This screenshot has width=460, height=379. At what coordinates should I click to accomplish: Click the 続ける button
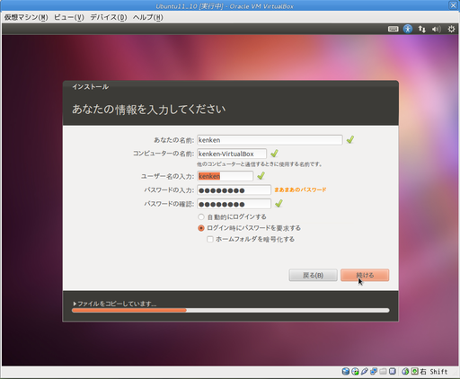pos(365,275)
